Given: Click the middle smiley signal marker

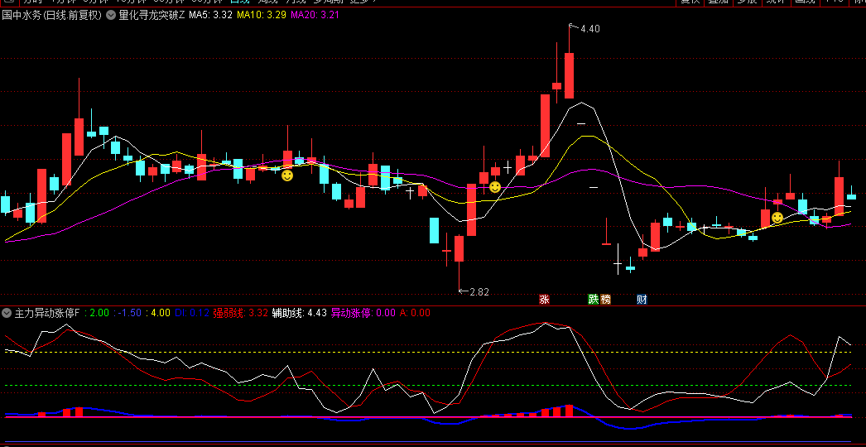Looking at the screenshot, I should tap(495, 187).
